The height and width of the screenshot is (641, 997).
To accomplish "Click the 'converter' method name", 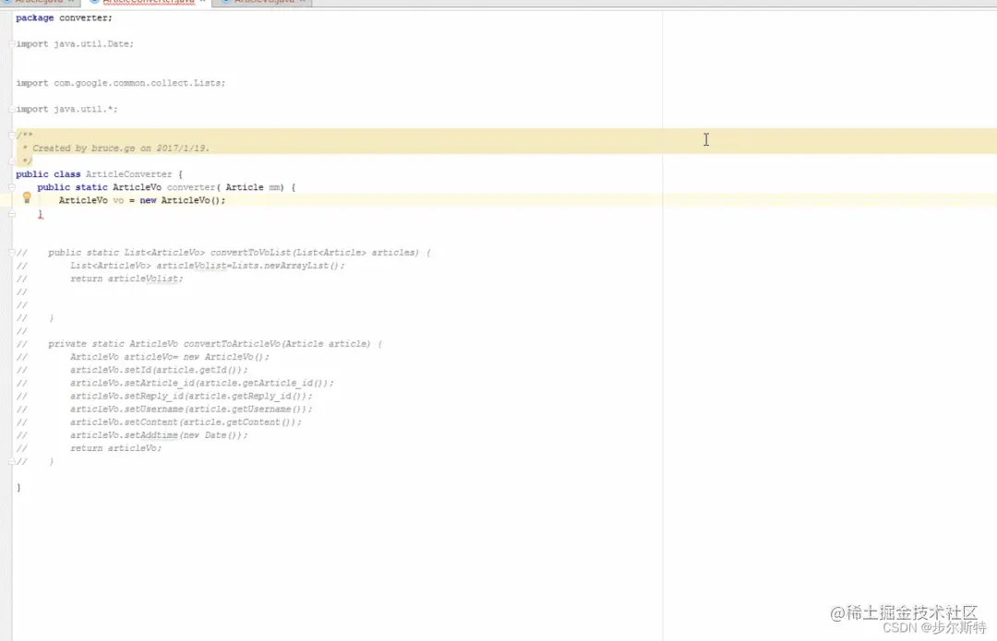I will coord(191,187).
